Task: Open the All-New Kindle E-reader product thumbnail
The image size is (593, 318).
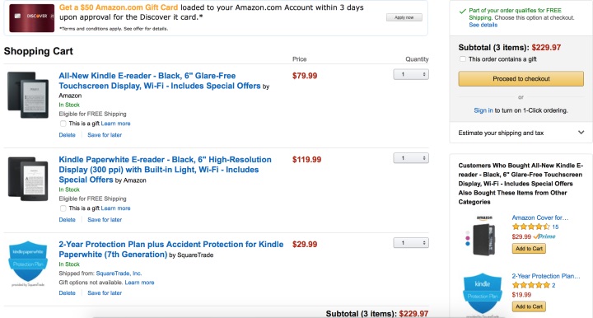Action: 28,95
